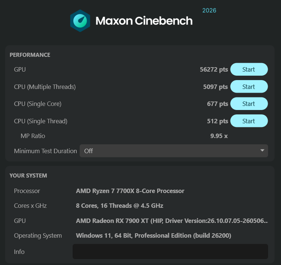Select the 56272 pts GPU score

214,69
